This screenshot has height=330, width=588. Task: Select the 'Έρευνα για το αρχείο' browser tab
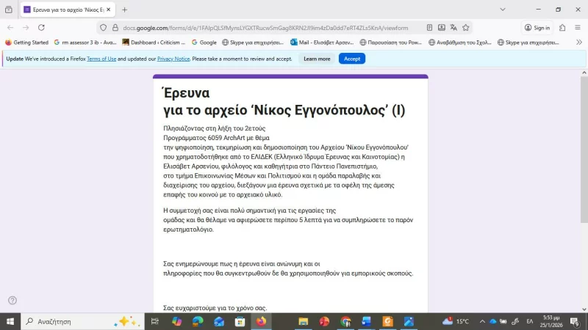click(66, 10)
